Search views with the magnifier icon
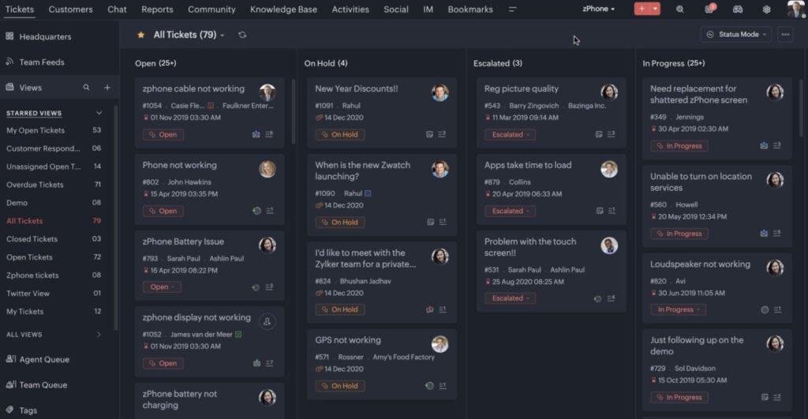This screenshot has width=808, height=419. point(86,88)
